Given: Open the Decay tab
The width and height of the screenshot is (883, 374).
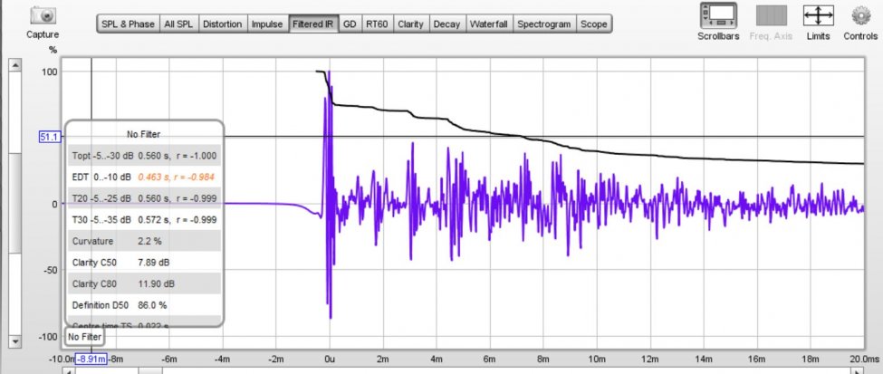Looking at the screenshot, I should [x=446, y=24].
